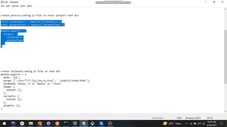Open Postman from the taskbar

(x=57, y=123)
